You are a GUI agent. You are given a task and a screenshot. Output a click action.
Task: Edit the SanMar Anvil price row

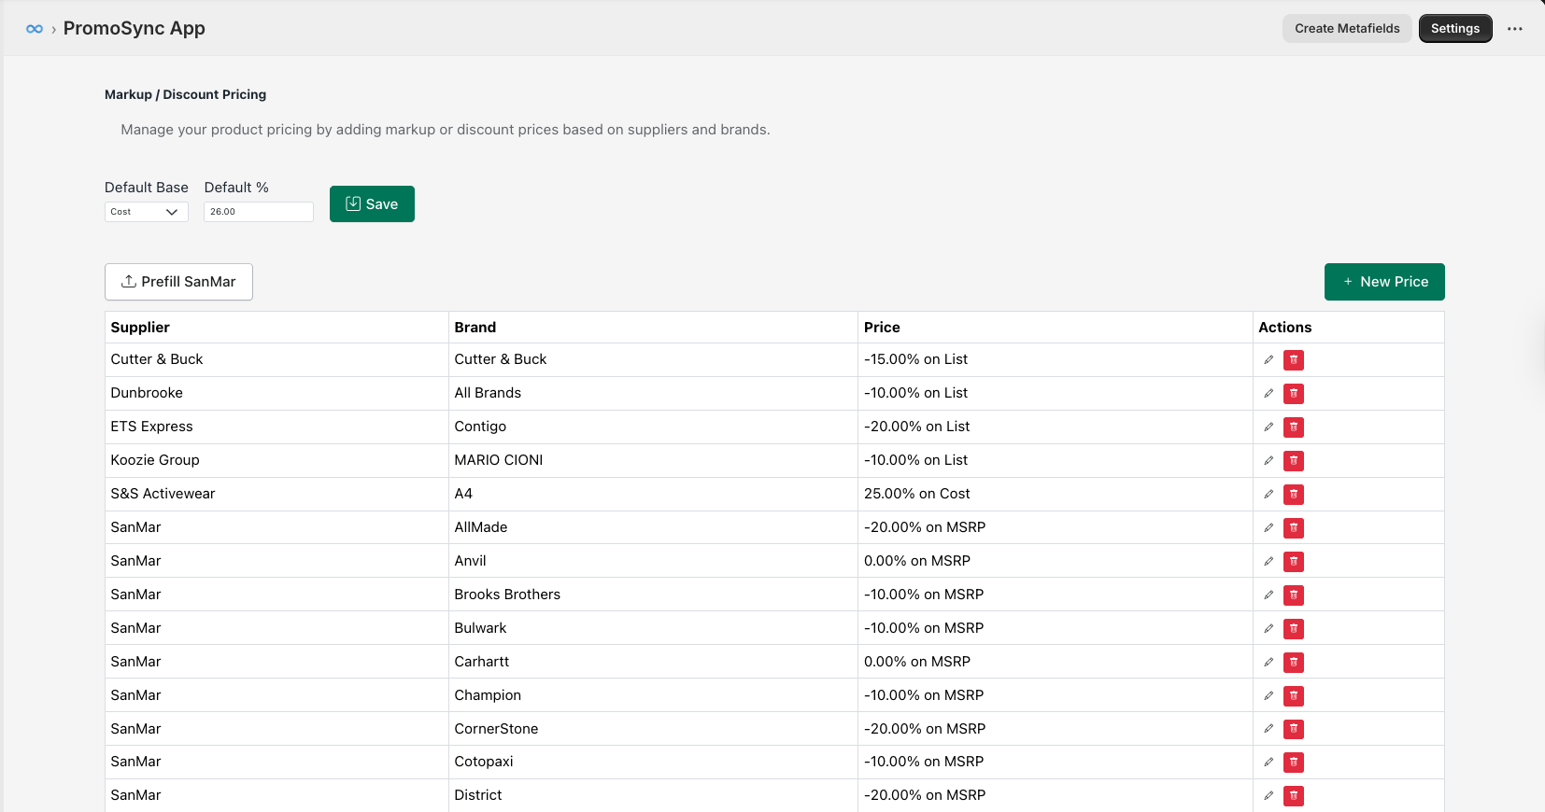1269,562
